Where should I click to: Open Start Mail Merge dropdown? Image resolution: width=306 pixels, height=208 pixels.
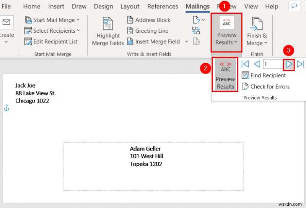[52, 20]
